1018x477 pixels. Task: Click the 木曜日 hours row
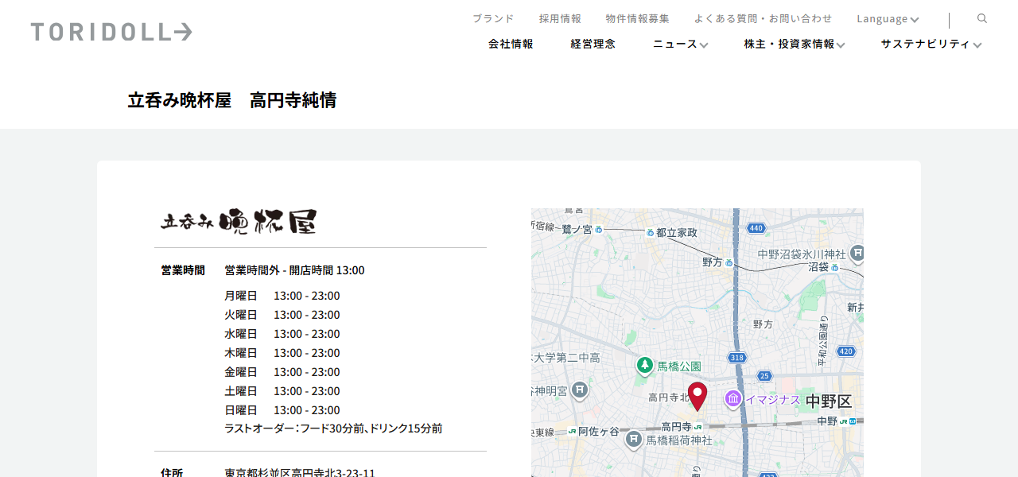pos(282,353)
